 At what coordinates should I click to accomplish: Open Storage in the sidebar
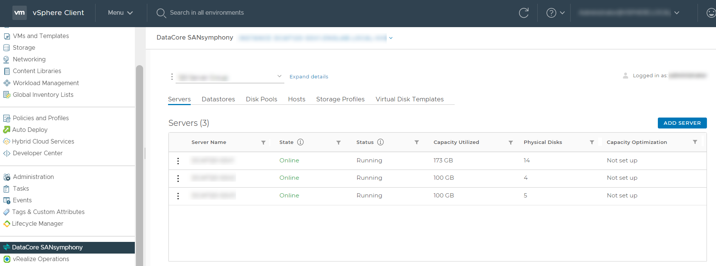click(x=24, y=48)
